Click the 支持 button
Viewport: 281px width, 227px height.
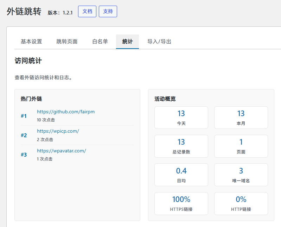pos(108,11)
